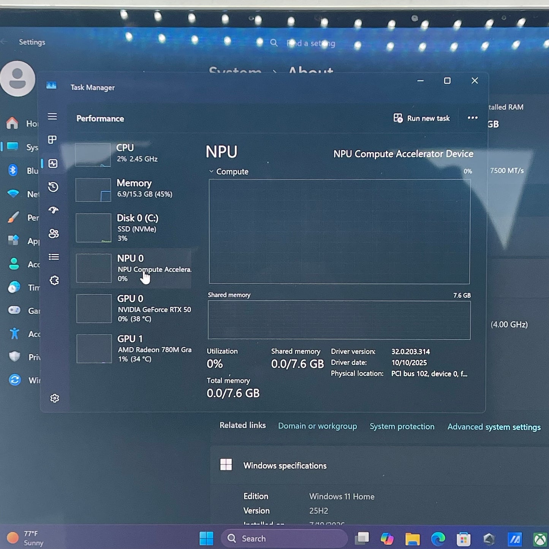Image resolution: width=549 pixels, height=549 pixels.
Task: Click the Memory mini graph thumbnail
Action: pos(93,190)
